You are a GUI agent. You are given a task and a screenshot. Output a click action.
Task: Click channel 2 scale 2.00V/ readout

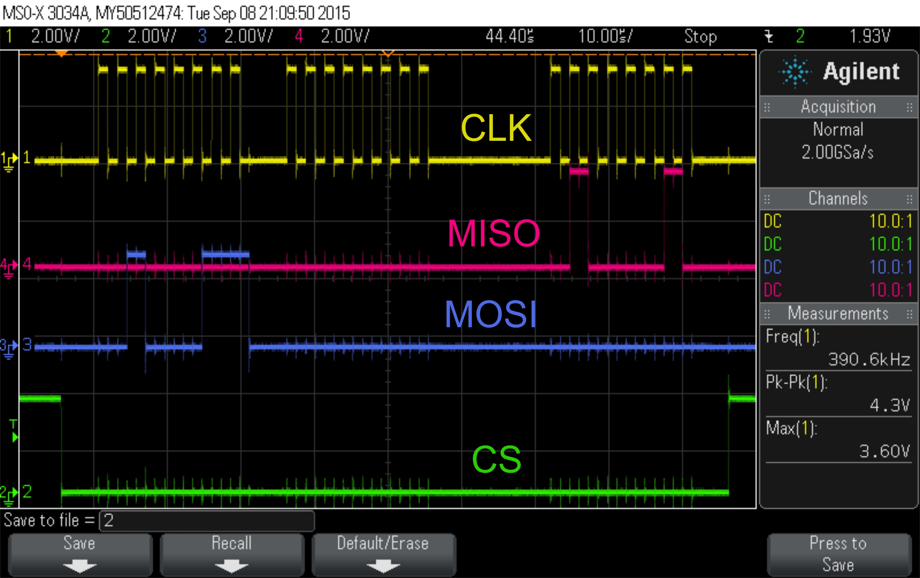(152, 36)
